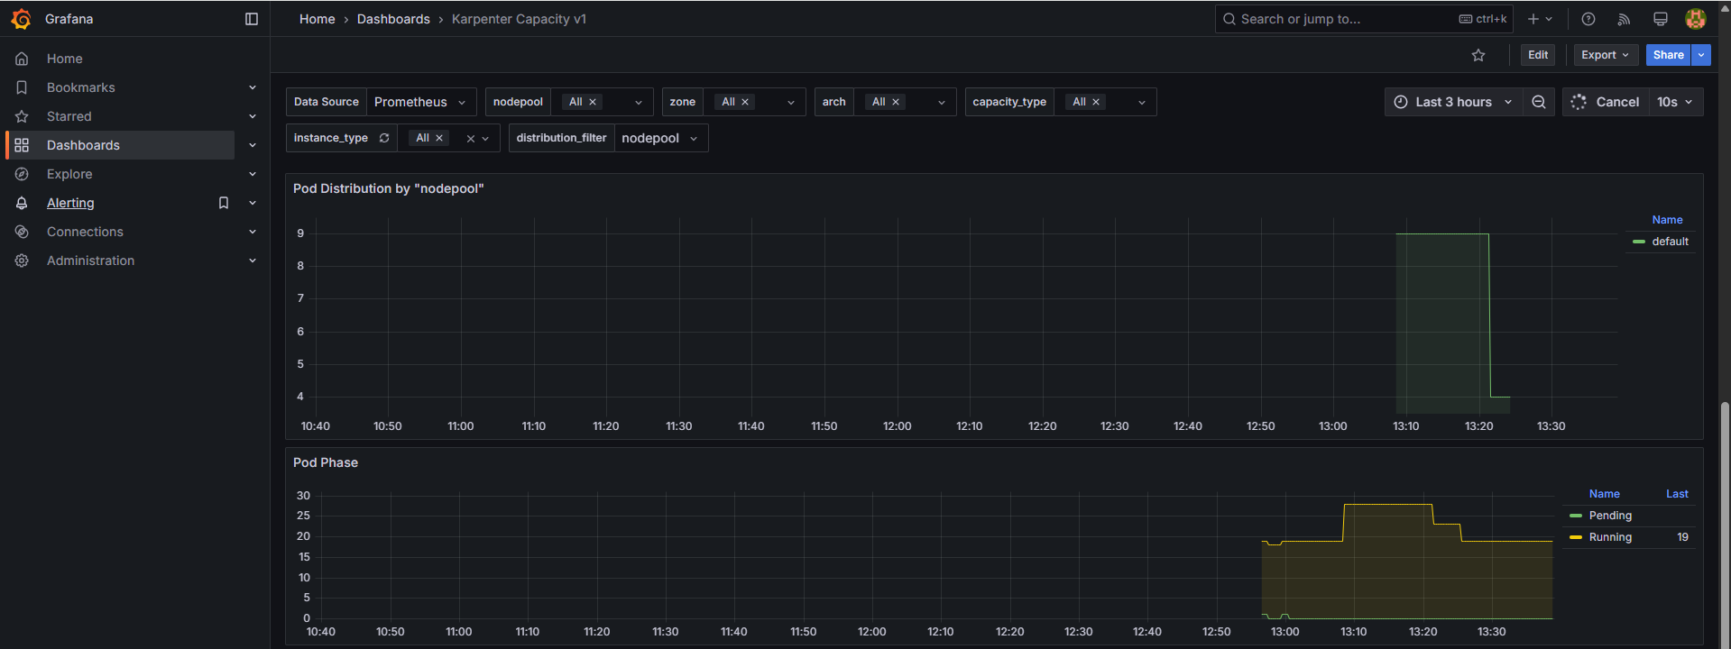Mark dashboard as favorite star

tap(1478, 55)
